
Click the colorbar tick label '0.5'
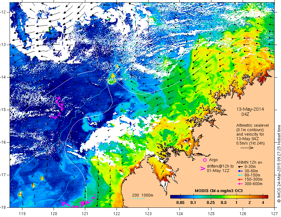point(224,203)
